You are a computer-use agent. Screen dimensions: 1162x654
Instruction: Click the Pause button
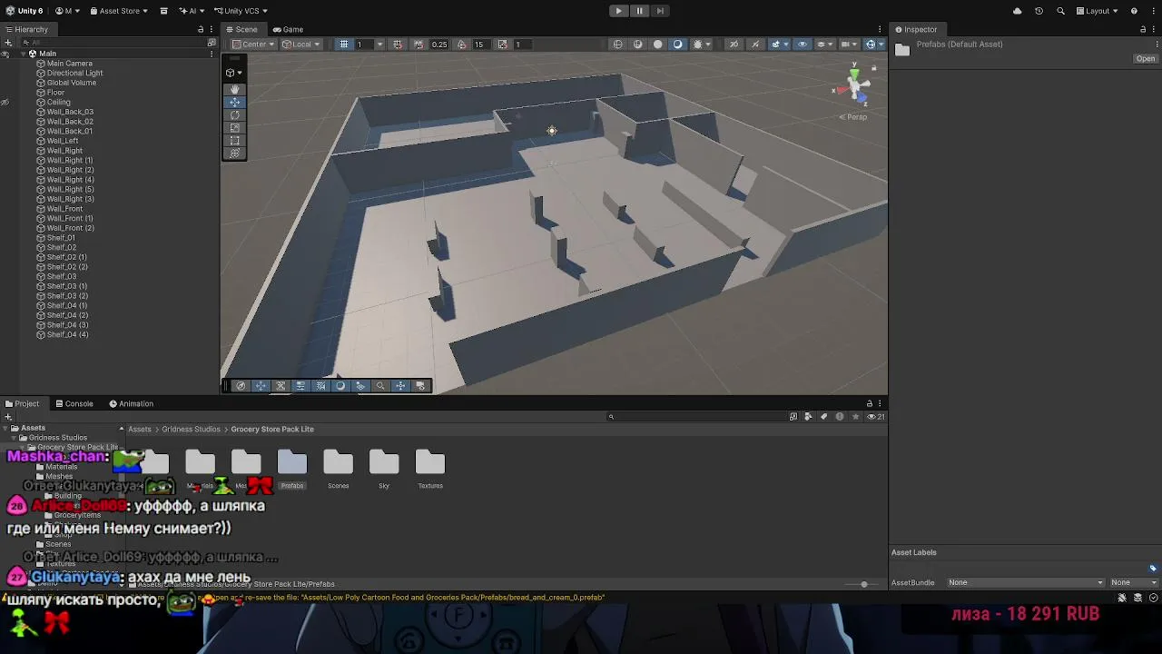[639, 11]
